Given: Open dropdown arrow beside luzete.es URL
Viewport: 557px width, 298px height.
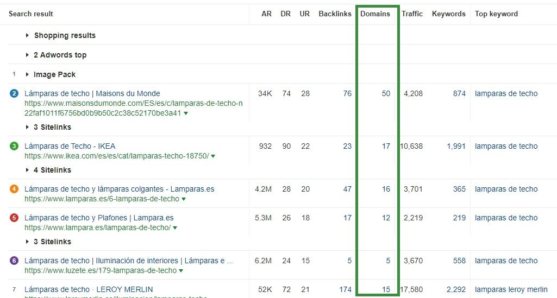Looking at the screenshot, I should tap(181, 271).
